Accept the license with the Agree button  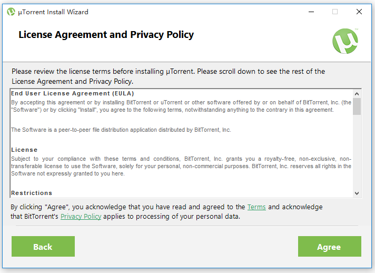[x=329, y=247]
